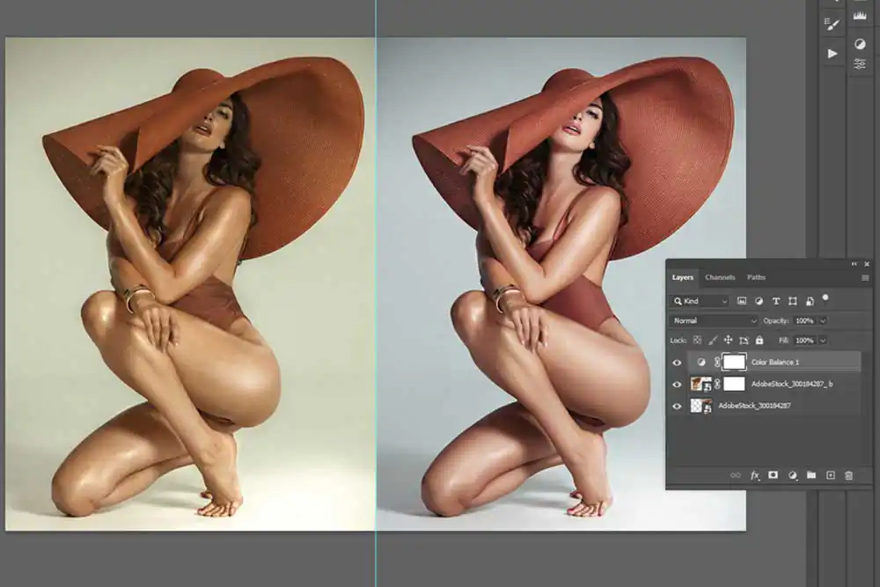Click the Create new group icon
This screenshot has width=880, height=587.
click(x=812, y=475)
